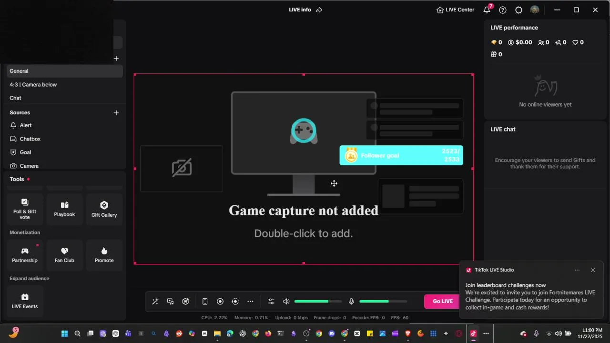Close the TikTok LIVE Studio notification
Viewport: 610px width, 343px height.
coord(593,270)
